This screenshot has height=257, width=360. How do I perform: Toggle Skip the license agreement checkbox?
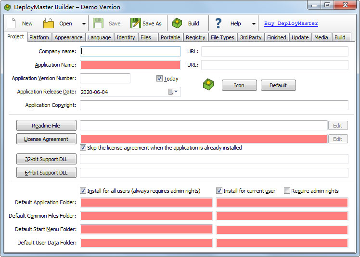pos(83,148)
